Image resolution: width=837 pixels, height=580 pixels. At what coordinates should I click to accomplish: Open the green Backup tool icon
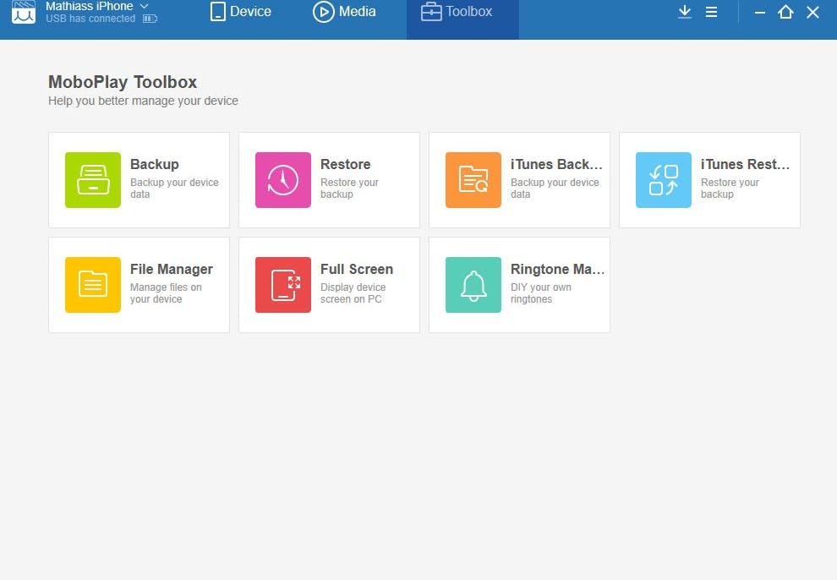93,180
